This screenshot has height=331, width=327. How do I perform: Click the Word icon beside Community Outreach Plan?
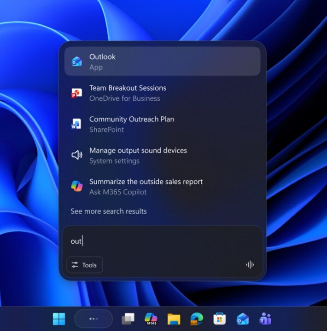click(76, 124)
